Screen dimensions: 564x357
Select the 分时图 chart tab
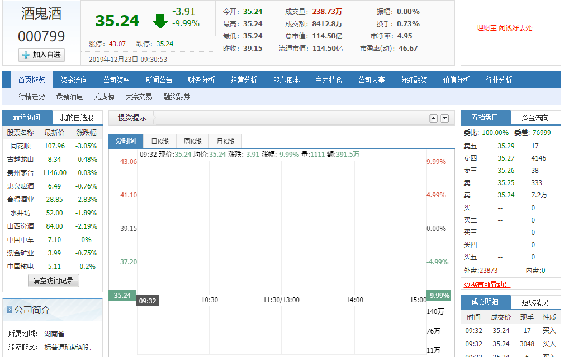pyautogui.click(x=126, y=141)
